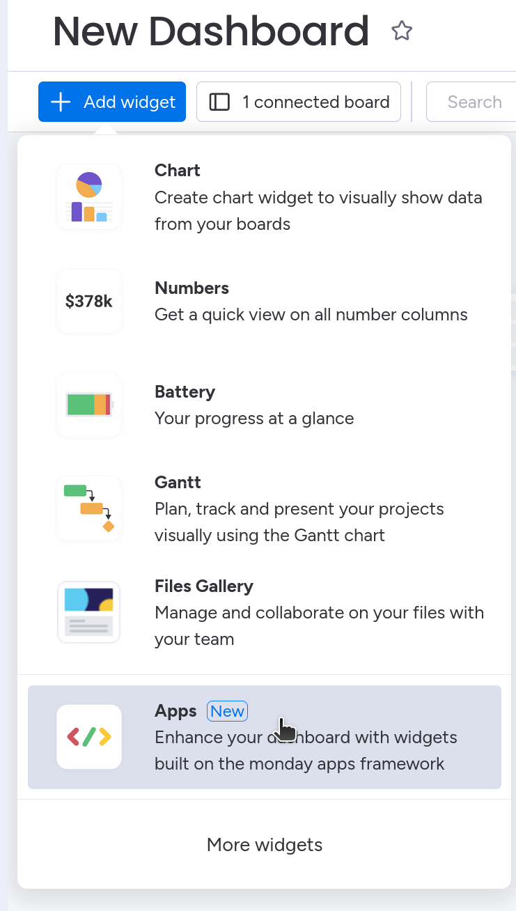Open the Add widget dropdown button
516x911 pixels.
tap(112, 102)
